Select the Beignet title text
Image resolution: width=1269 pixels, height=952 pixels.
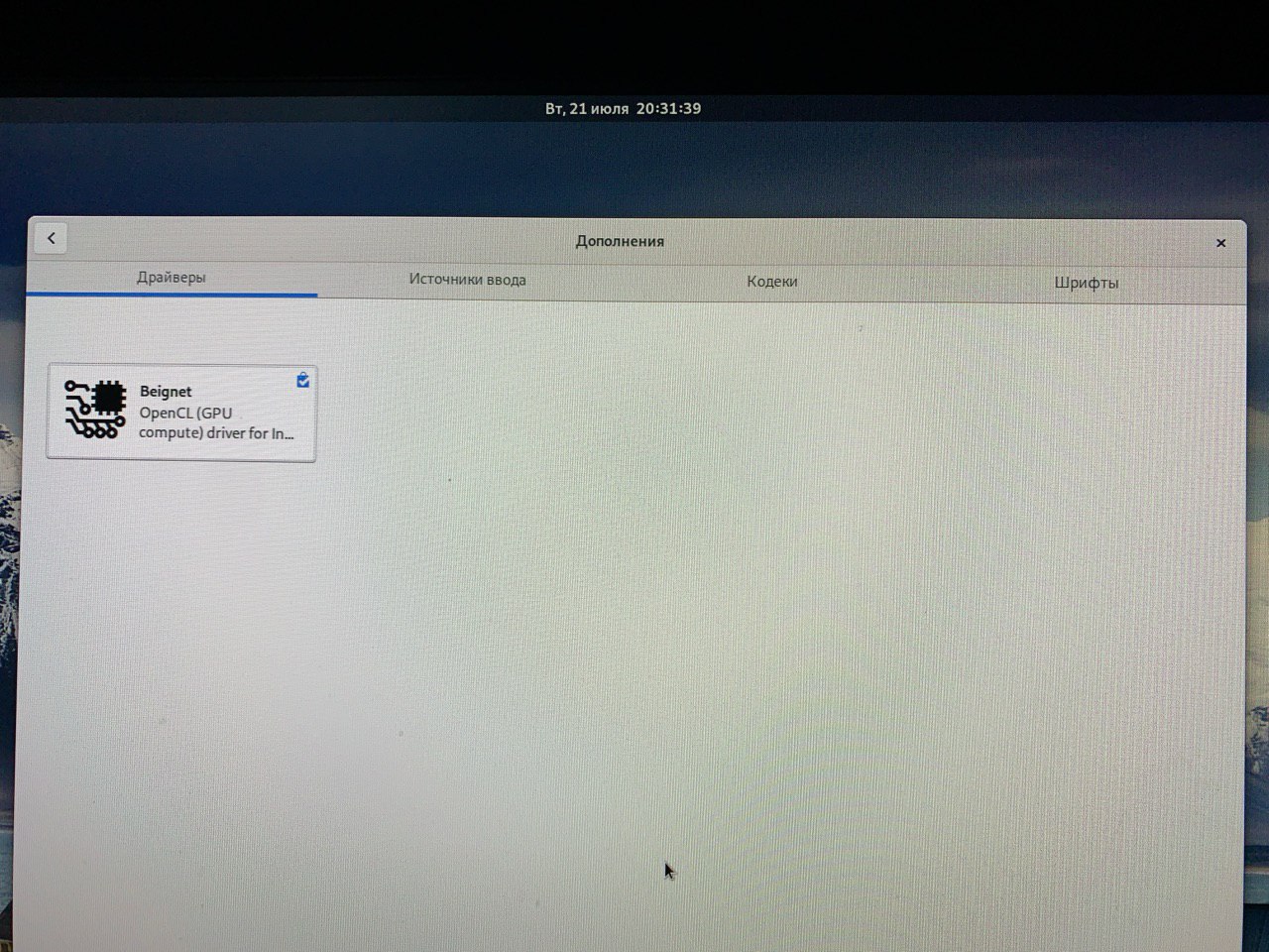pyautogui.click(x=166, y=392)
